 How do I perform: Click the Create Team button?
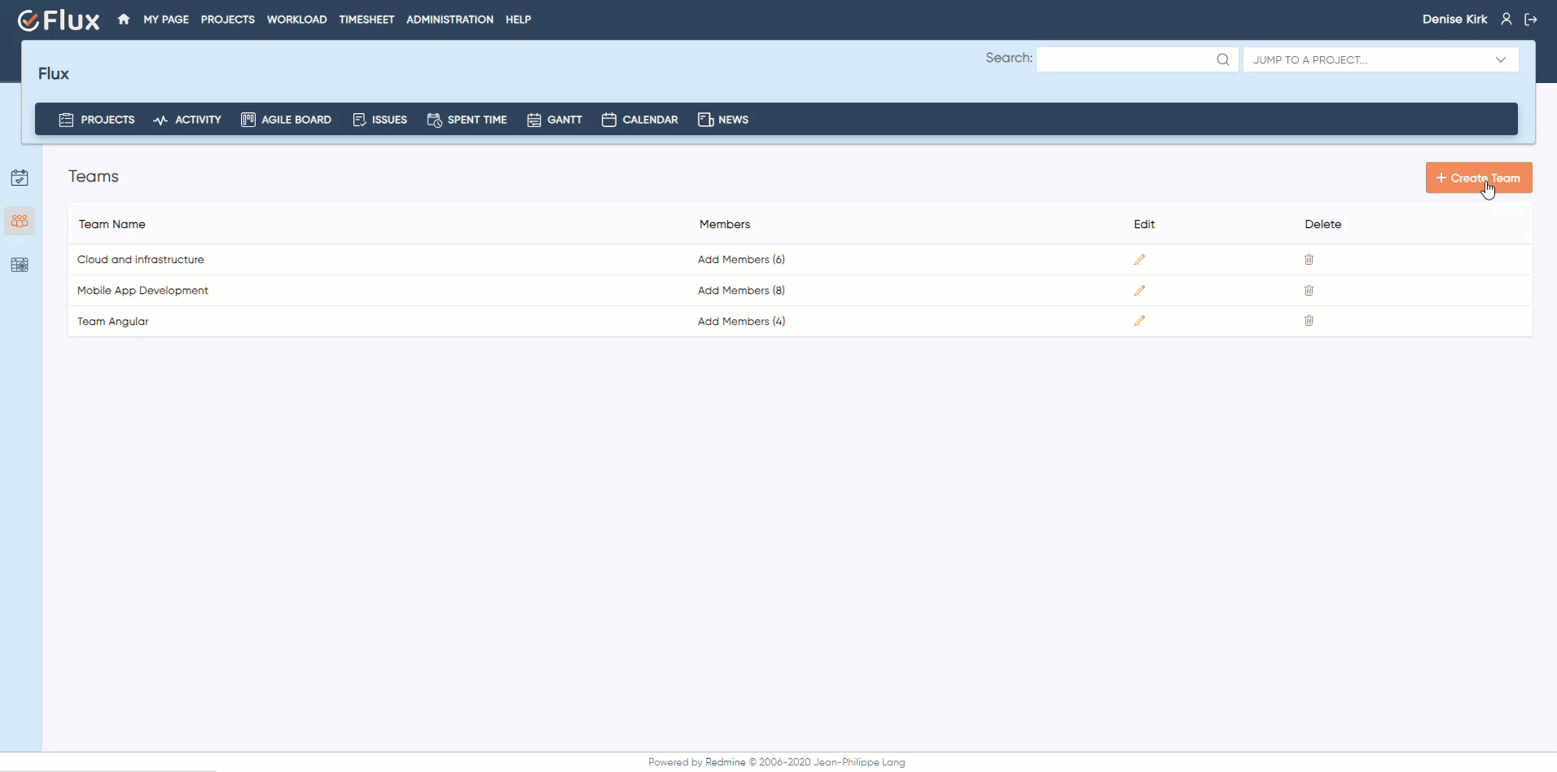pos(1478,177)
